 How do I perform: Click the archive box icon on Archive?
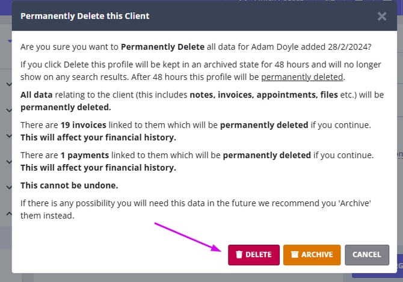pos(294,254)
